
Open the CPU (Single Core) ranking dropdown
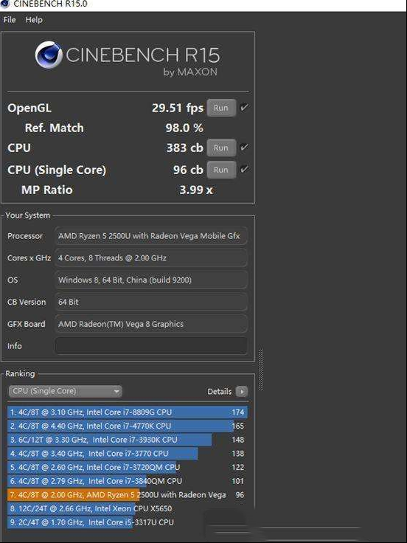tap(66, 391)
